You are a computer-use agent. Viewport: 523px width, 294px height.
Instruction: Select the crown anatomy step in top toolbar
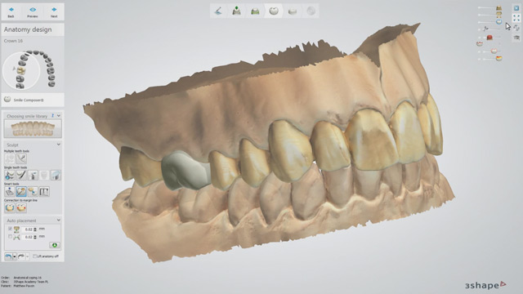coord(274,11)
